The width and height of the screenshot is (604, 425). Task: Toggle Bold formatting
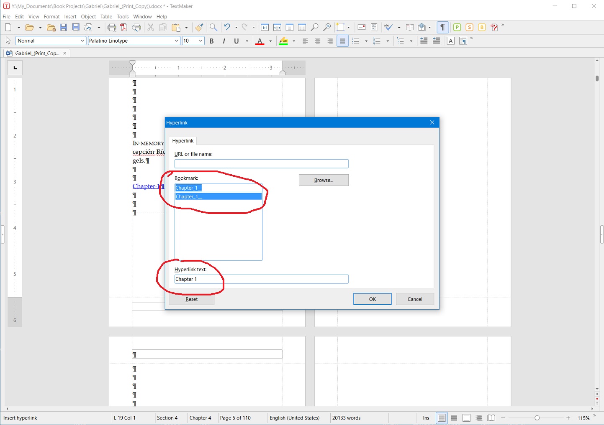pos(212,41)
